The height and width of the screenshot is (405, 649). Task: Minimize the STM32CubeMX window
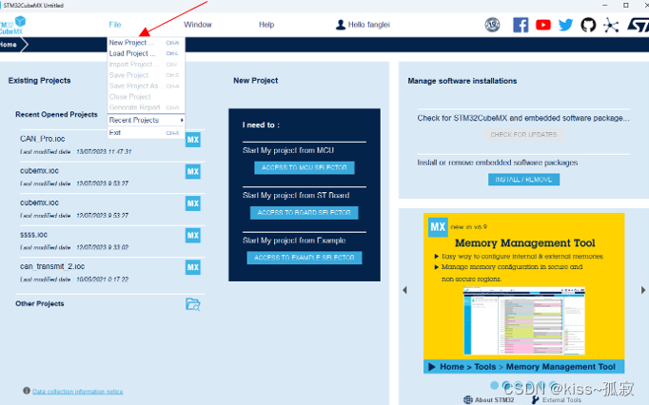coord(604,6)
